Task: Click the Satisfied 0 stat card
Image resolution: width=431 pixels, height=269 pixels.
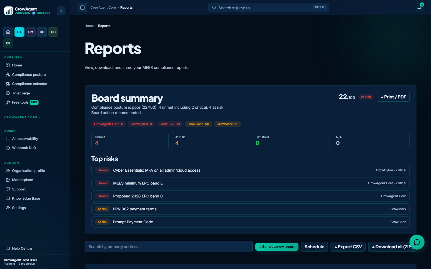Action: 291,141
